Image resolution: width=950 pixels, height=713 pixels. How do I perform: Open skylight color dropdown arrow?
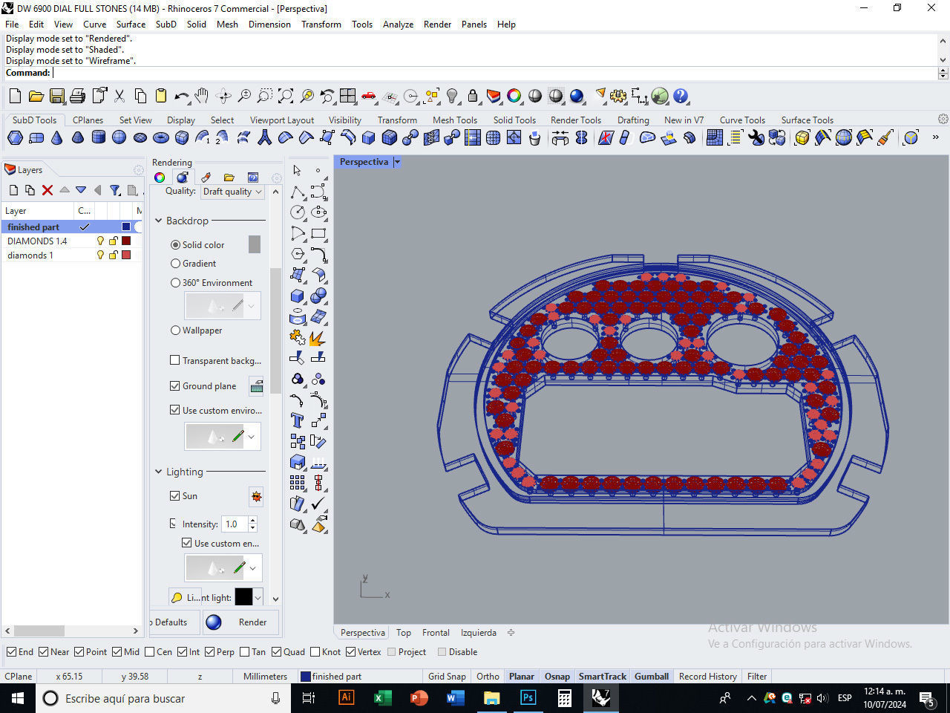click(x=258, y=597)
